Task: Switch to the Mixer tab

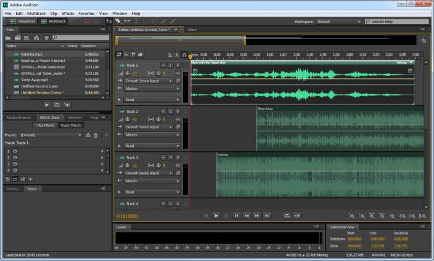Action: coord(192,30)
